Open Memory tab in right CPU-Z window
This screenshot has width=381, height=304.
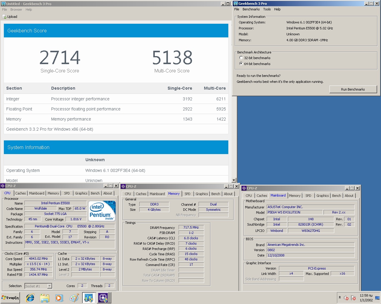295,196
